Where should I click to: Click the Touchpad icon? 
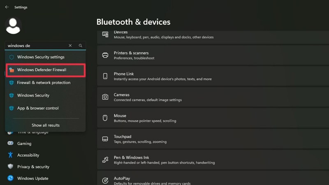point(105,139)
